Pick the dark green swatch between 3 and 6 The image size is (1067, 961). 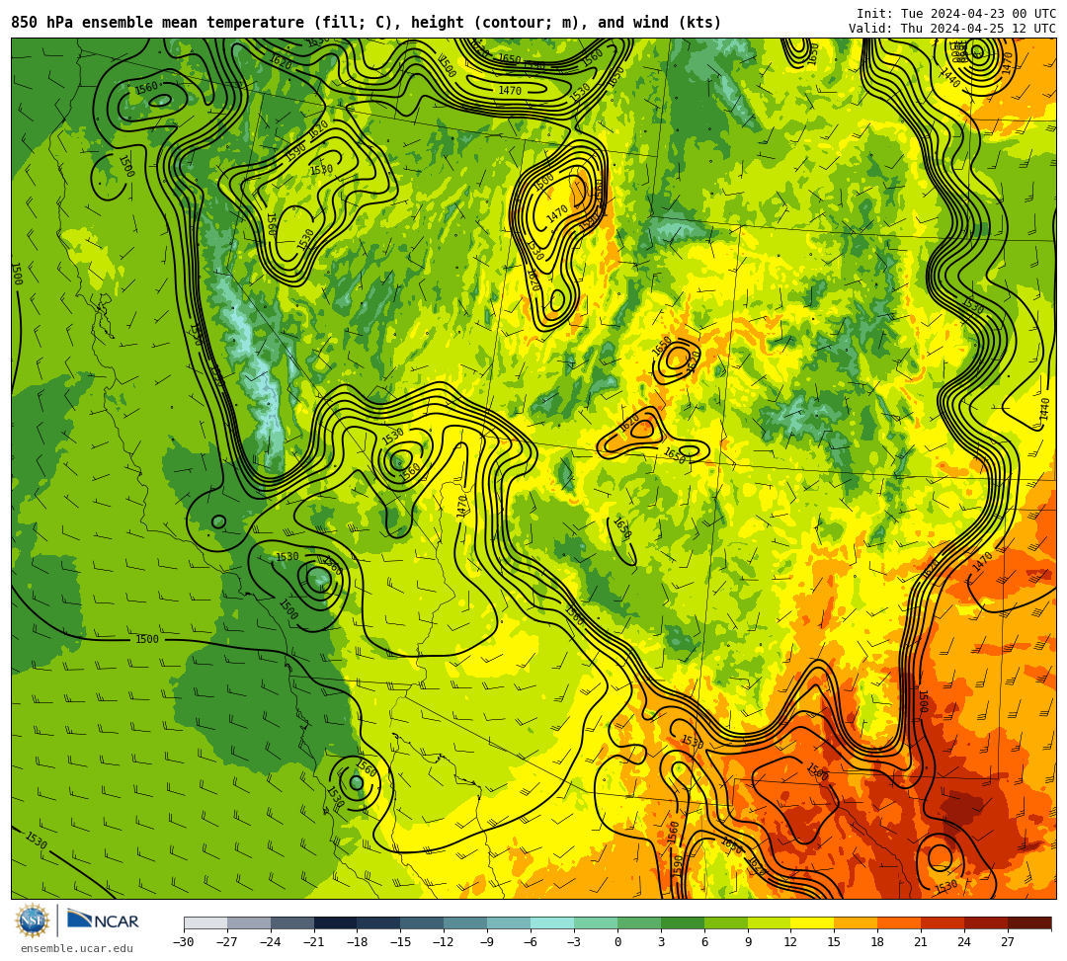(683, 922)
